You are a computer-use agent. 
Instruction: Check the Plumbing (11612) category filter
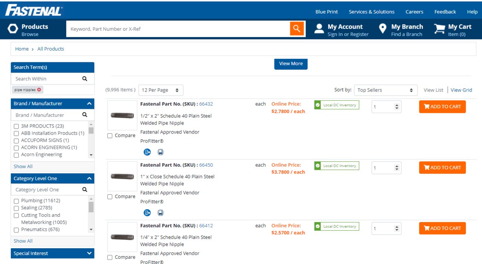tap(16, 201)
